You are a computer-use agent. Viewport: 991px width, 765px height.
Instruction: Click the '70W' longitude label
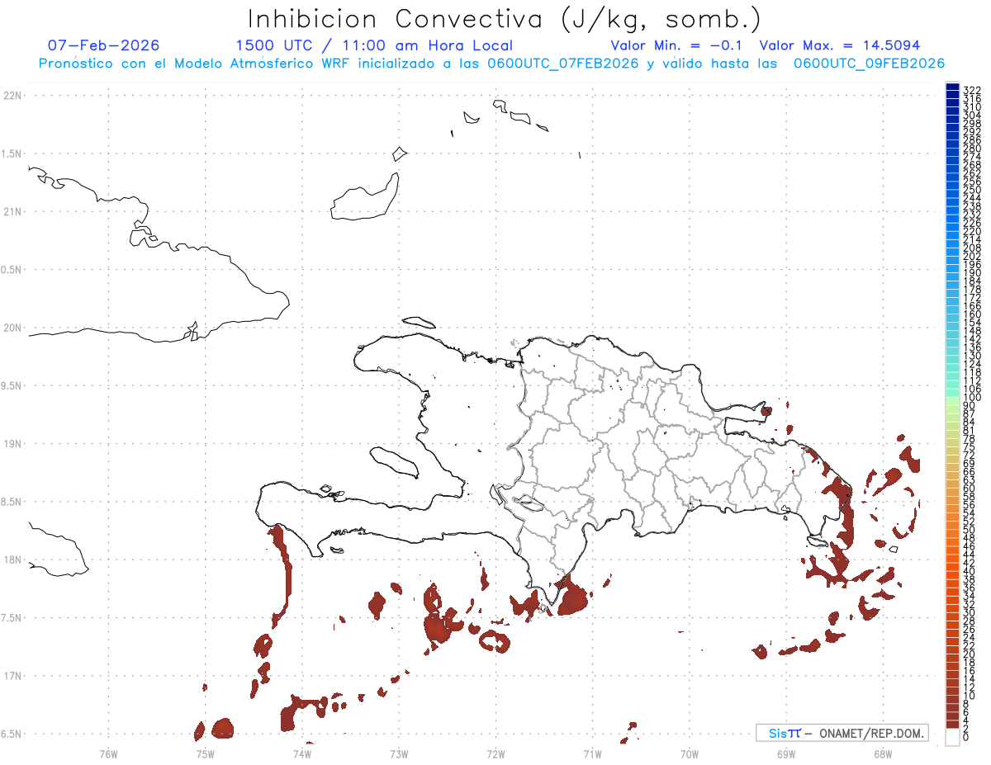pyautogui.click(x=690, y=753)
